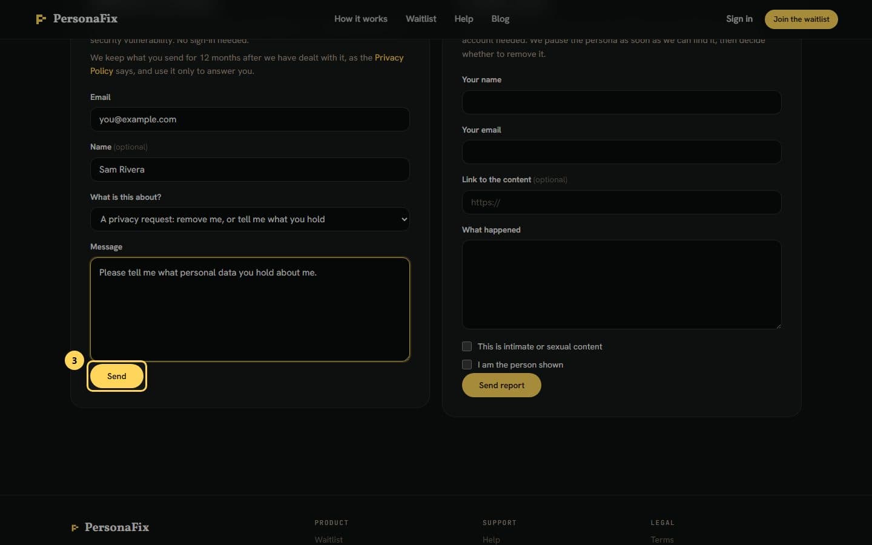This screenshot has height=545, width=872.
Task: Expand the What is this about dropdown
Action: 250,219
